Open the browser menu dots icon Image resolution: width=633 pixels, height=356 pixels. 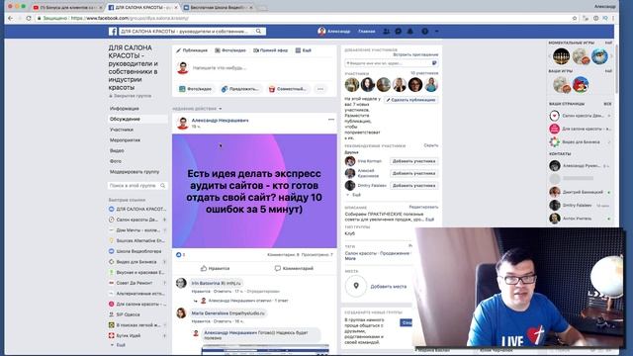tap(613, 18)
